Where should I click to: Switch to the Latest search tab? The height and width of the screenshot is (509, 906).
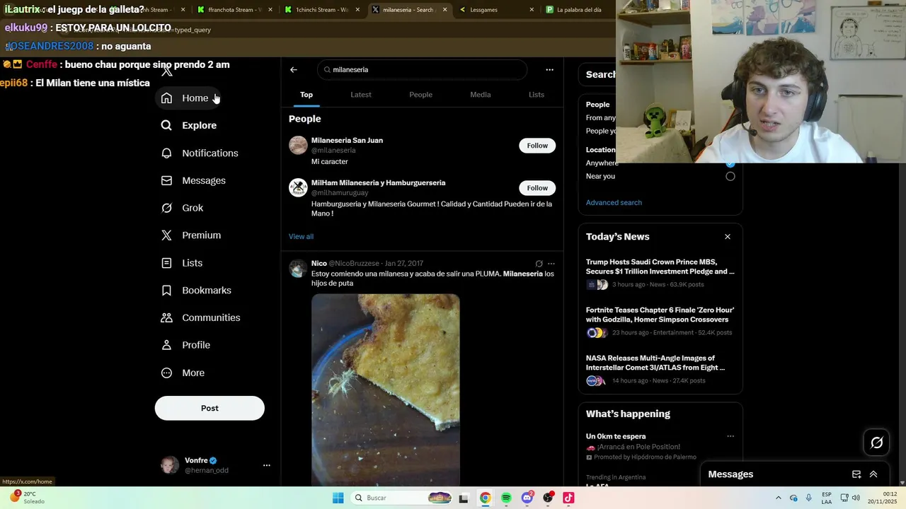[361, 95]
